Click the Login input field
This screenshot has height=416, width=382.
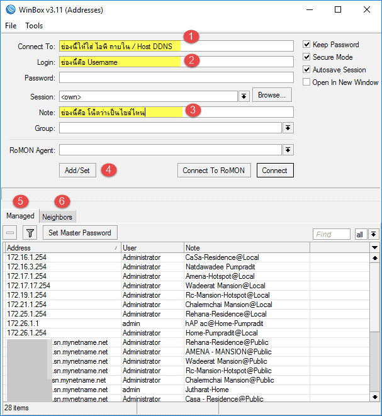[176, 62]
